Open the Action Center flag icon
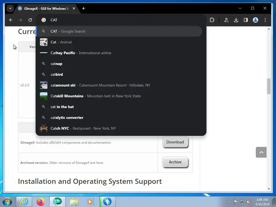 pos(236,202)
